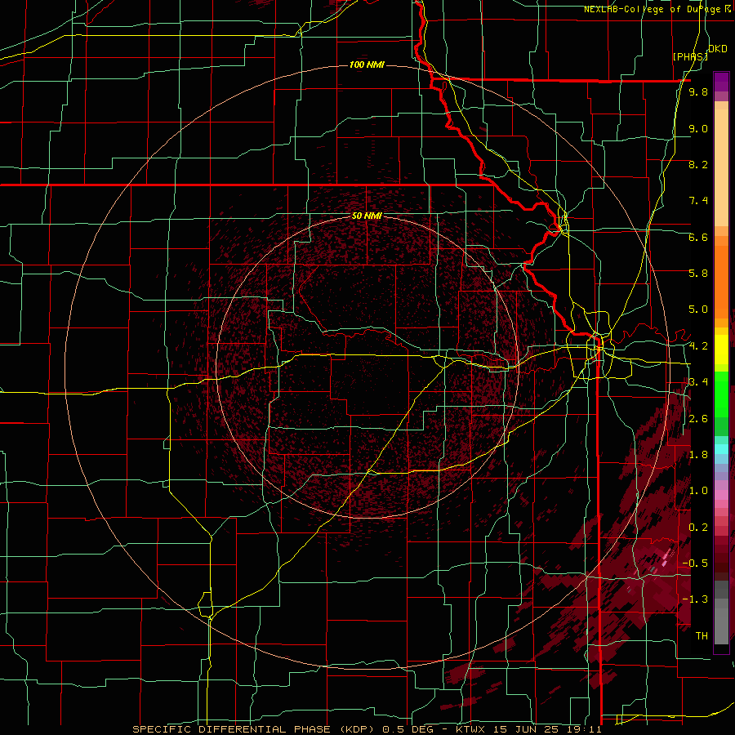Click the 9.8 value on the color scale
The height and width of the screenshot is (735, 735).
[698, 91]
